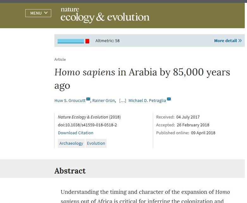Select author Rainer Grün

tap(104, 100)
